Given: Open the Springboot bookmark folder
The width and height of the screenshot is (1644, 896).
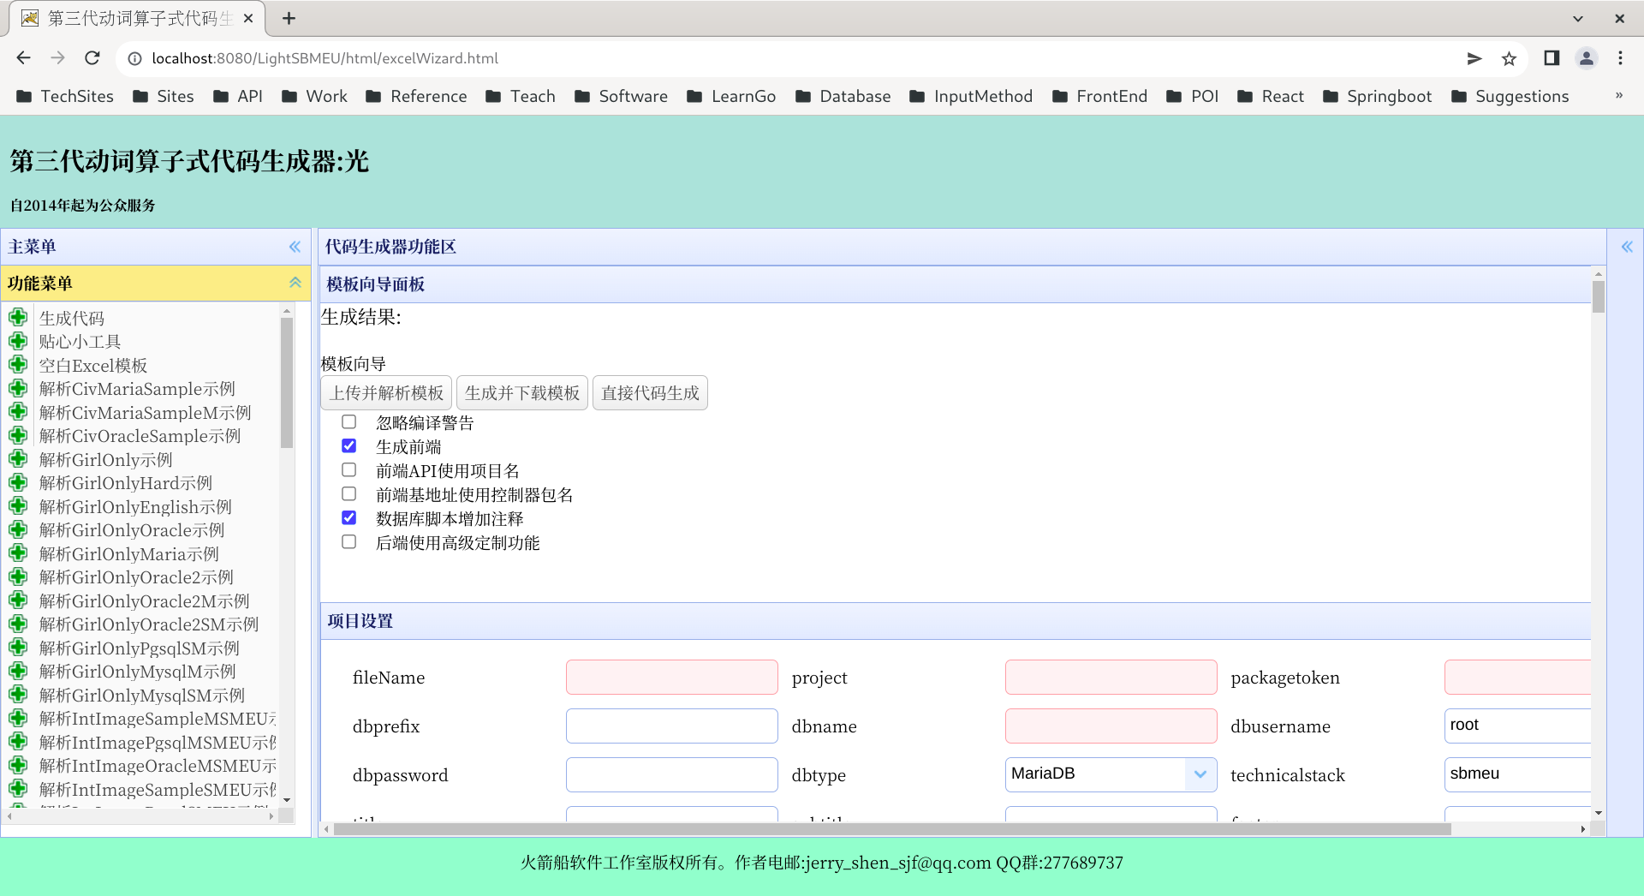Looking at the screenshot, I should [x=1377, y=96].
